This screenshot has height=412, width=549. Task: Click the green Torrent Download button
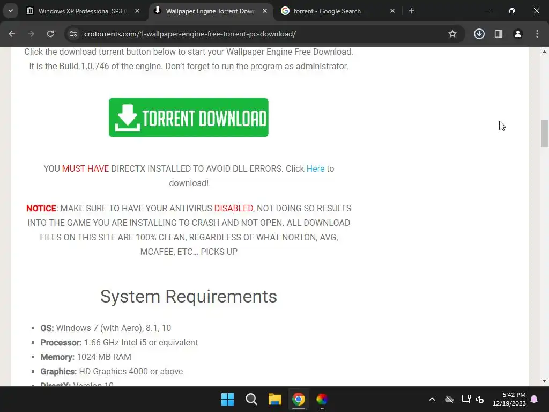coord(189,117)
